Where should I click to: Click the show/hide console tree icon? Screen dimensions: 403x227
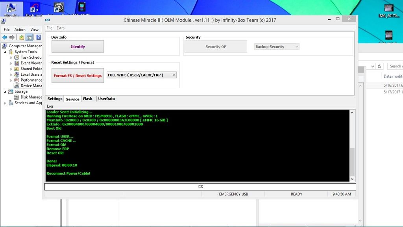(29, 37)
